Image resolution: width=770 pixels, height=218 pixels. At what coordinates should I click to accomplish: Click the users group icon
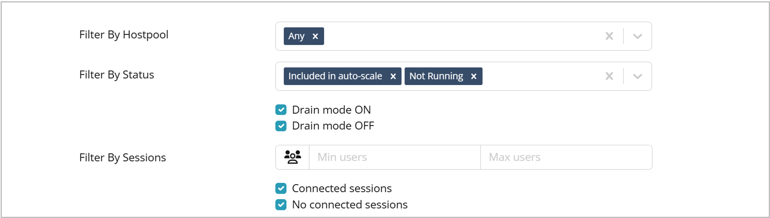[x=292, y=157]
